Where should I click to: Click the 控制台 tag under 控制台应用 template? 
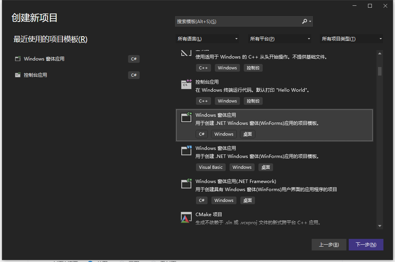click(253, 101)
